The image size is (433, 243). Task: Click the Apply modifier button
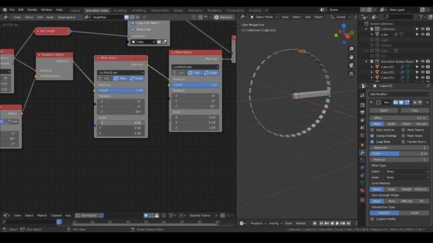(x=384, y=111)
